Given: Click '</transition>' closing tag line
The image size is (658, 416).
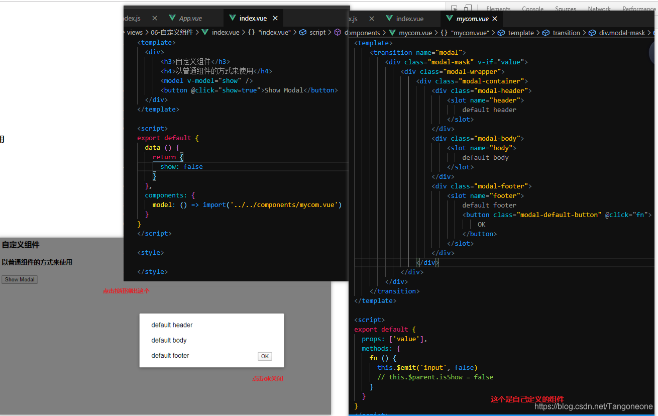Looking at the screenshot, I should 394,291.
